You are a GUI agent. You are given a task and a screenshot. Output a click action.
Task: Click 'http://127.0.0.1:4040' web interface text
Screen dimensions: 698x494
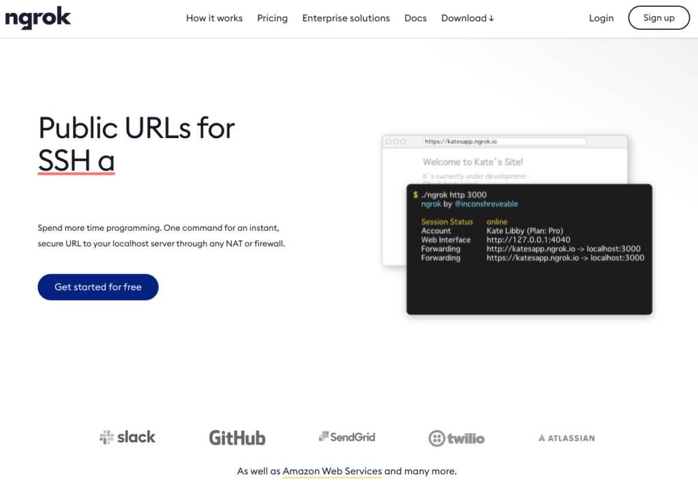click(x=528, y=240)
